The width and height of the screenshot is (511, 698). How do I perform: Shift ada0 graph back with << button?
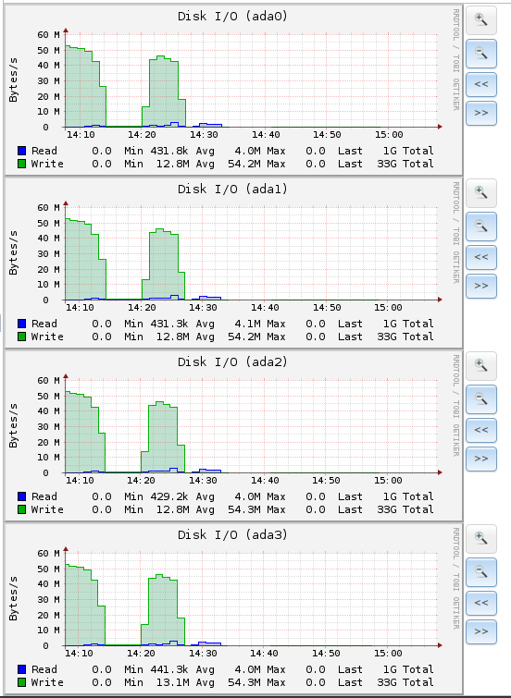point(481,84)
